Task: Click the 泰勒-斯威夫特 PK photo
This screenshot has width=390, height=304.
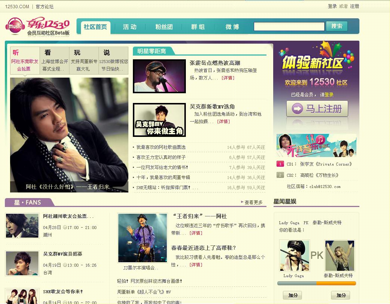Action: pos(340,255)
